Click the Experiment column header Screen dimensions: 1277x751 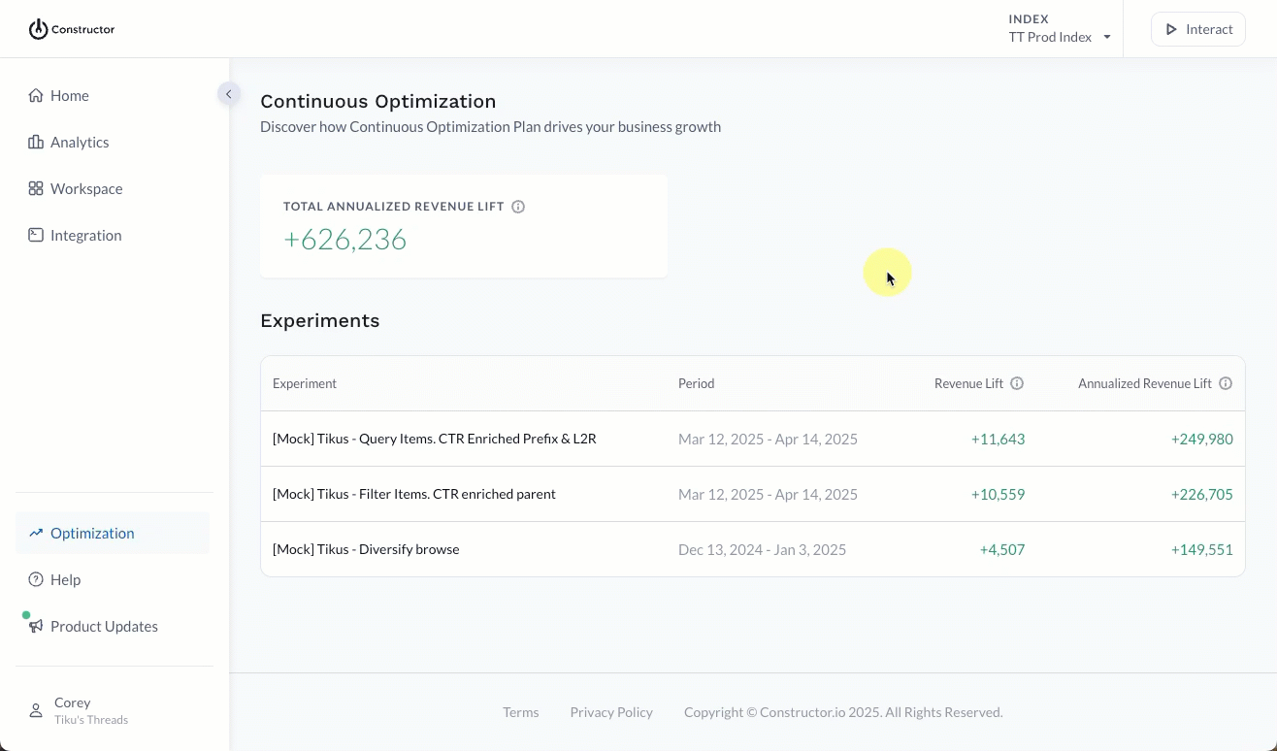[305, 383]
